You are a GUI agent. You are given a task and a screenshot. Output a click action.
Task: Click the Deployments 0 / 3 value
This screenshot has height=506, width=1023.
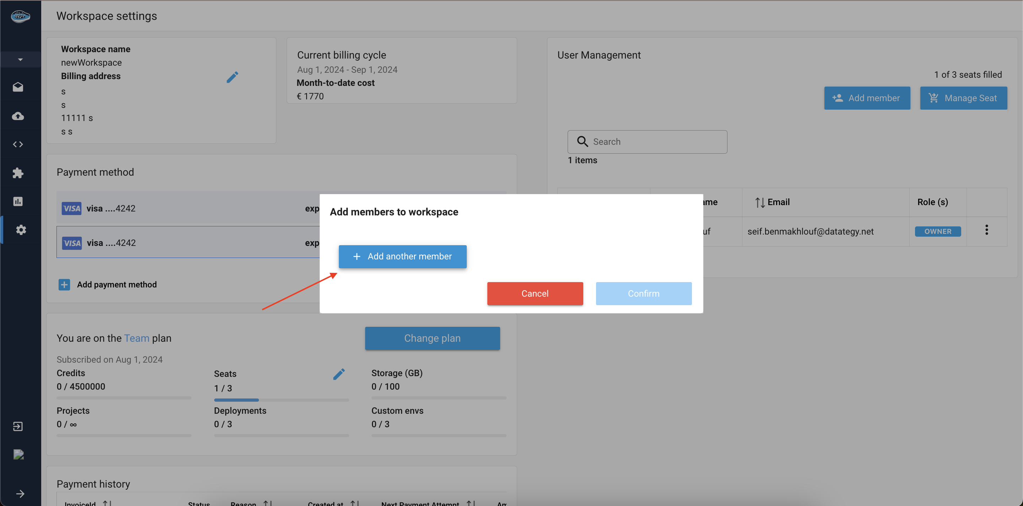223,424
